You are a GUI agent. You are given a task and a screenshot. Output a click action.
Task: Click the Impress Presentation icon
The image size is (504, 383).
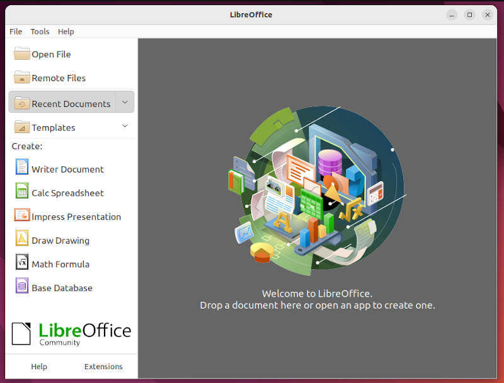[x=22, y=215]
